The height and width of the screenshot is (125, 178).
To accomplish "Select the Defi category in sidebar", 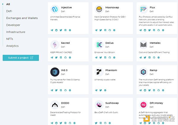I will pyautogui.click(x=9, y=11).
